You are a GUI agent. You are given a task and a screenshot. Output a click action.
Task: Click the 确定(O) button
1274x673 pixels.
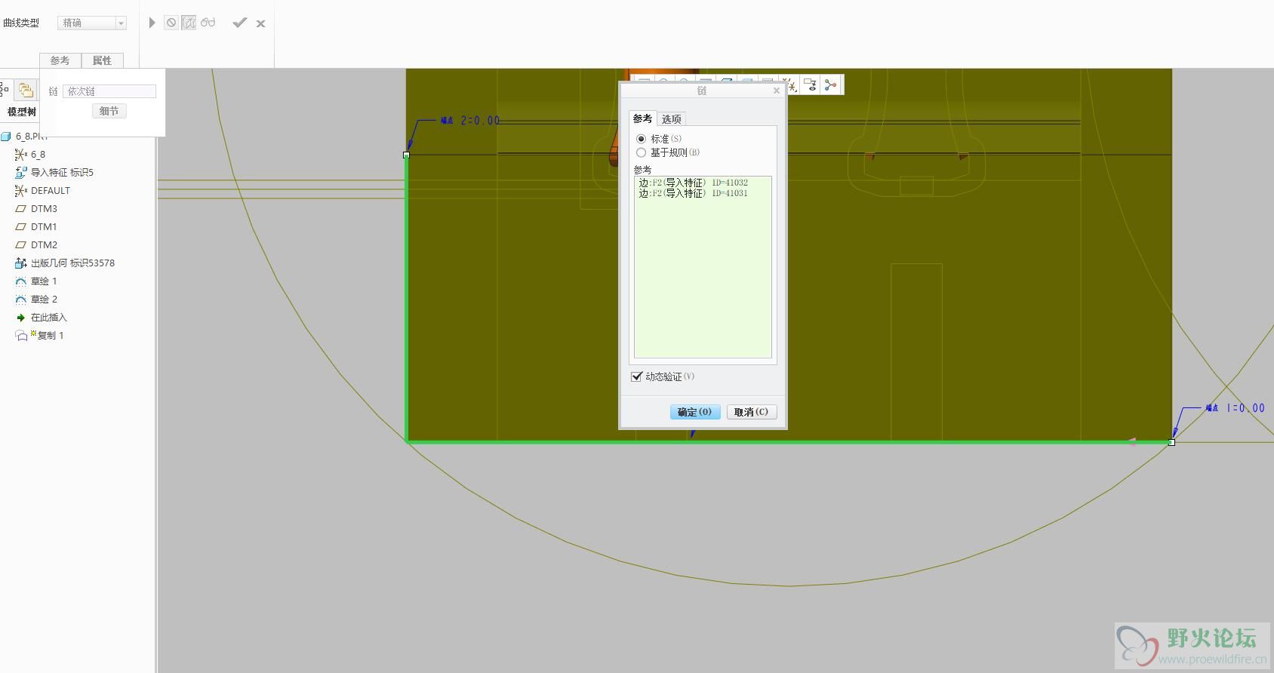click(x=694, y=412)
